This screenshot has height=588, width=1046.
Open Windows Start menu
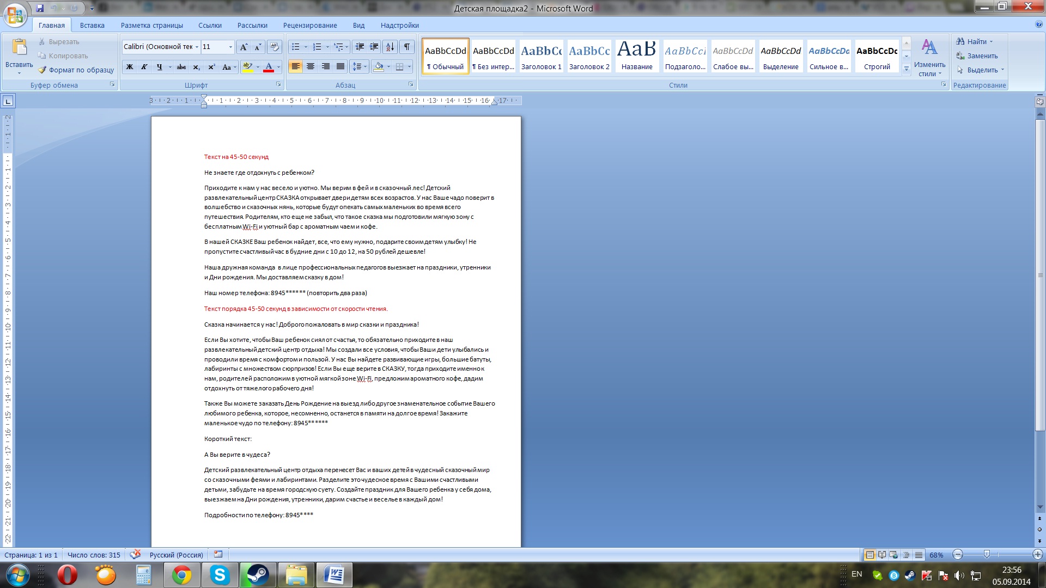pyautogui.click(x=17, y=575)
